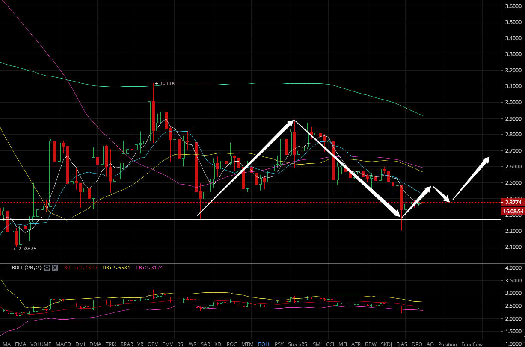This screenshot has height=347, width=525.
Task: Add the EMA overlay indicator
Action: pyautogui.click(x=20, y=344)
